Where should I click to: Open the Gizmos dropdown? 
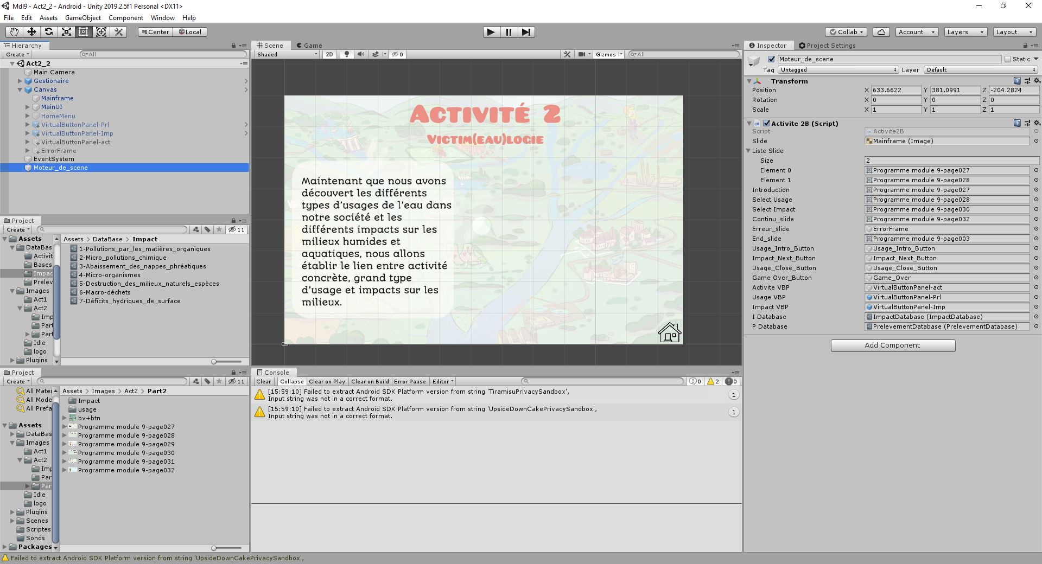[x=609, y=54]
